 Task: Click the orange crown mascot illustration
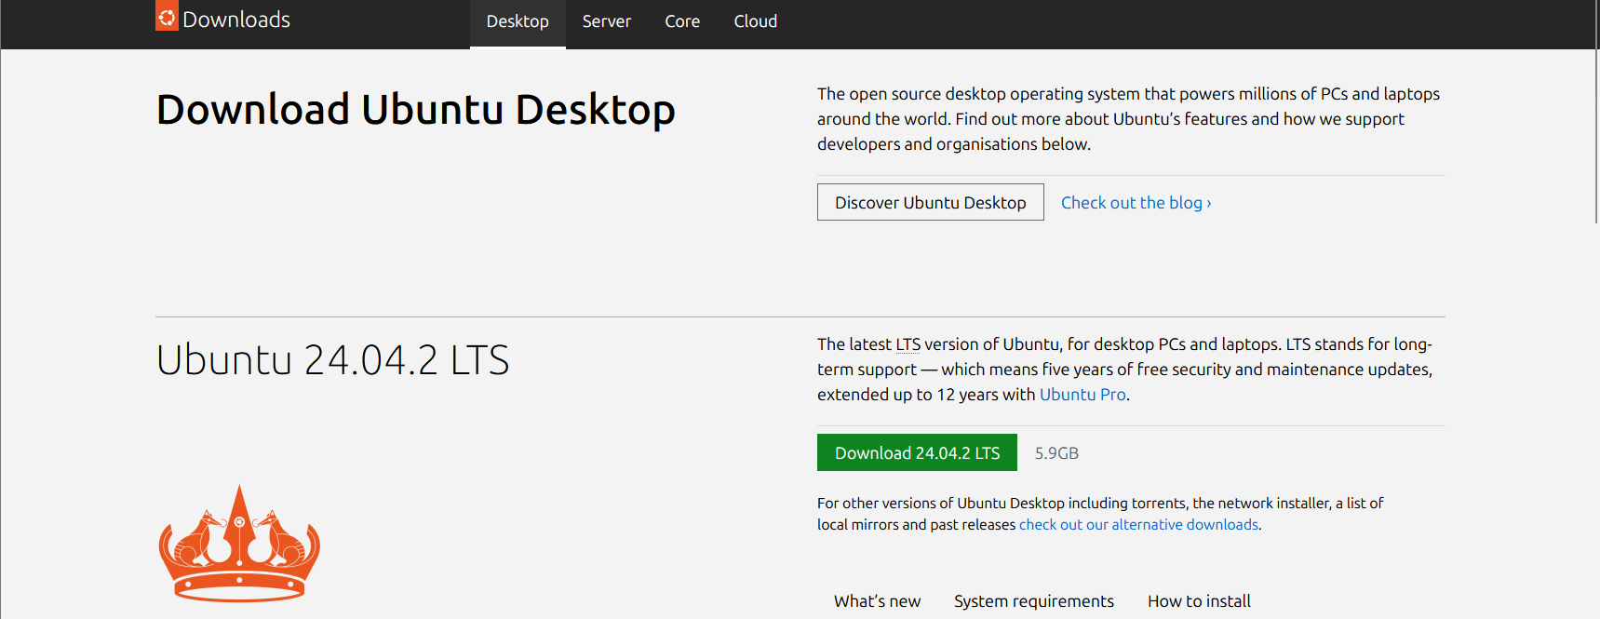(239, 543)
